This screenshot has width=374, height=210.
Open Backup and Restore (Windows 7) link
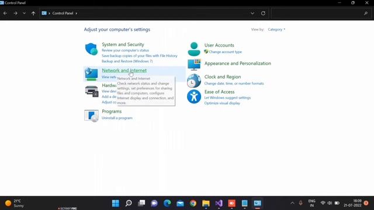point(127,61)
